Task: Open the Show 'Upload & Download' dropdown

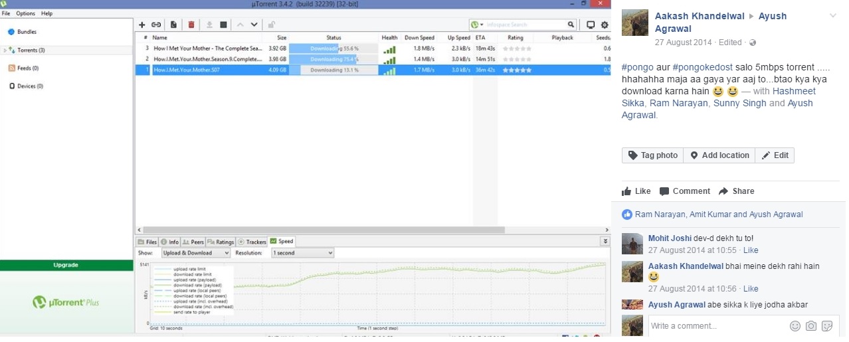Action: (x=196, y=253)
